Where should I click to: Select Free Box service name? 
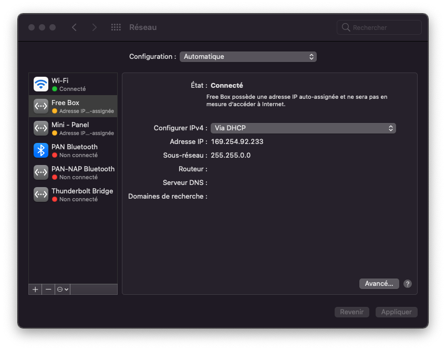tap(66, 102)
